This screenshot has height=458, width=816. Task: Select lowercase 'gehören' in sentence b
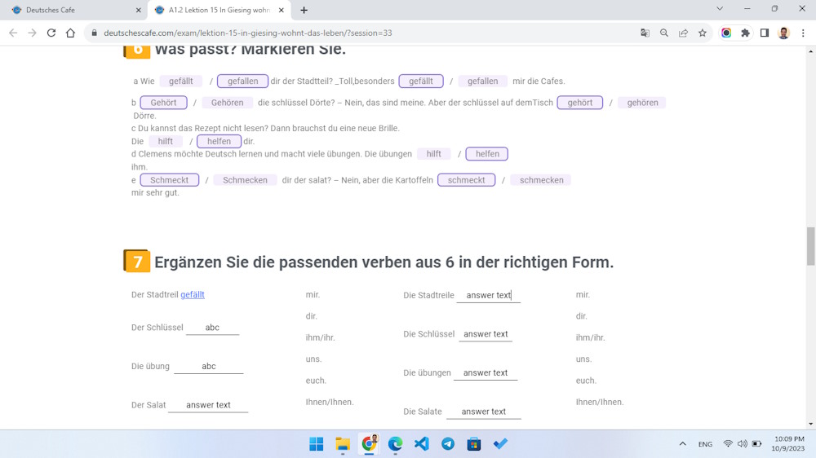click(x=642, y=103)
